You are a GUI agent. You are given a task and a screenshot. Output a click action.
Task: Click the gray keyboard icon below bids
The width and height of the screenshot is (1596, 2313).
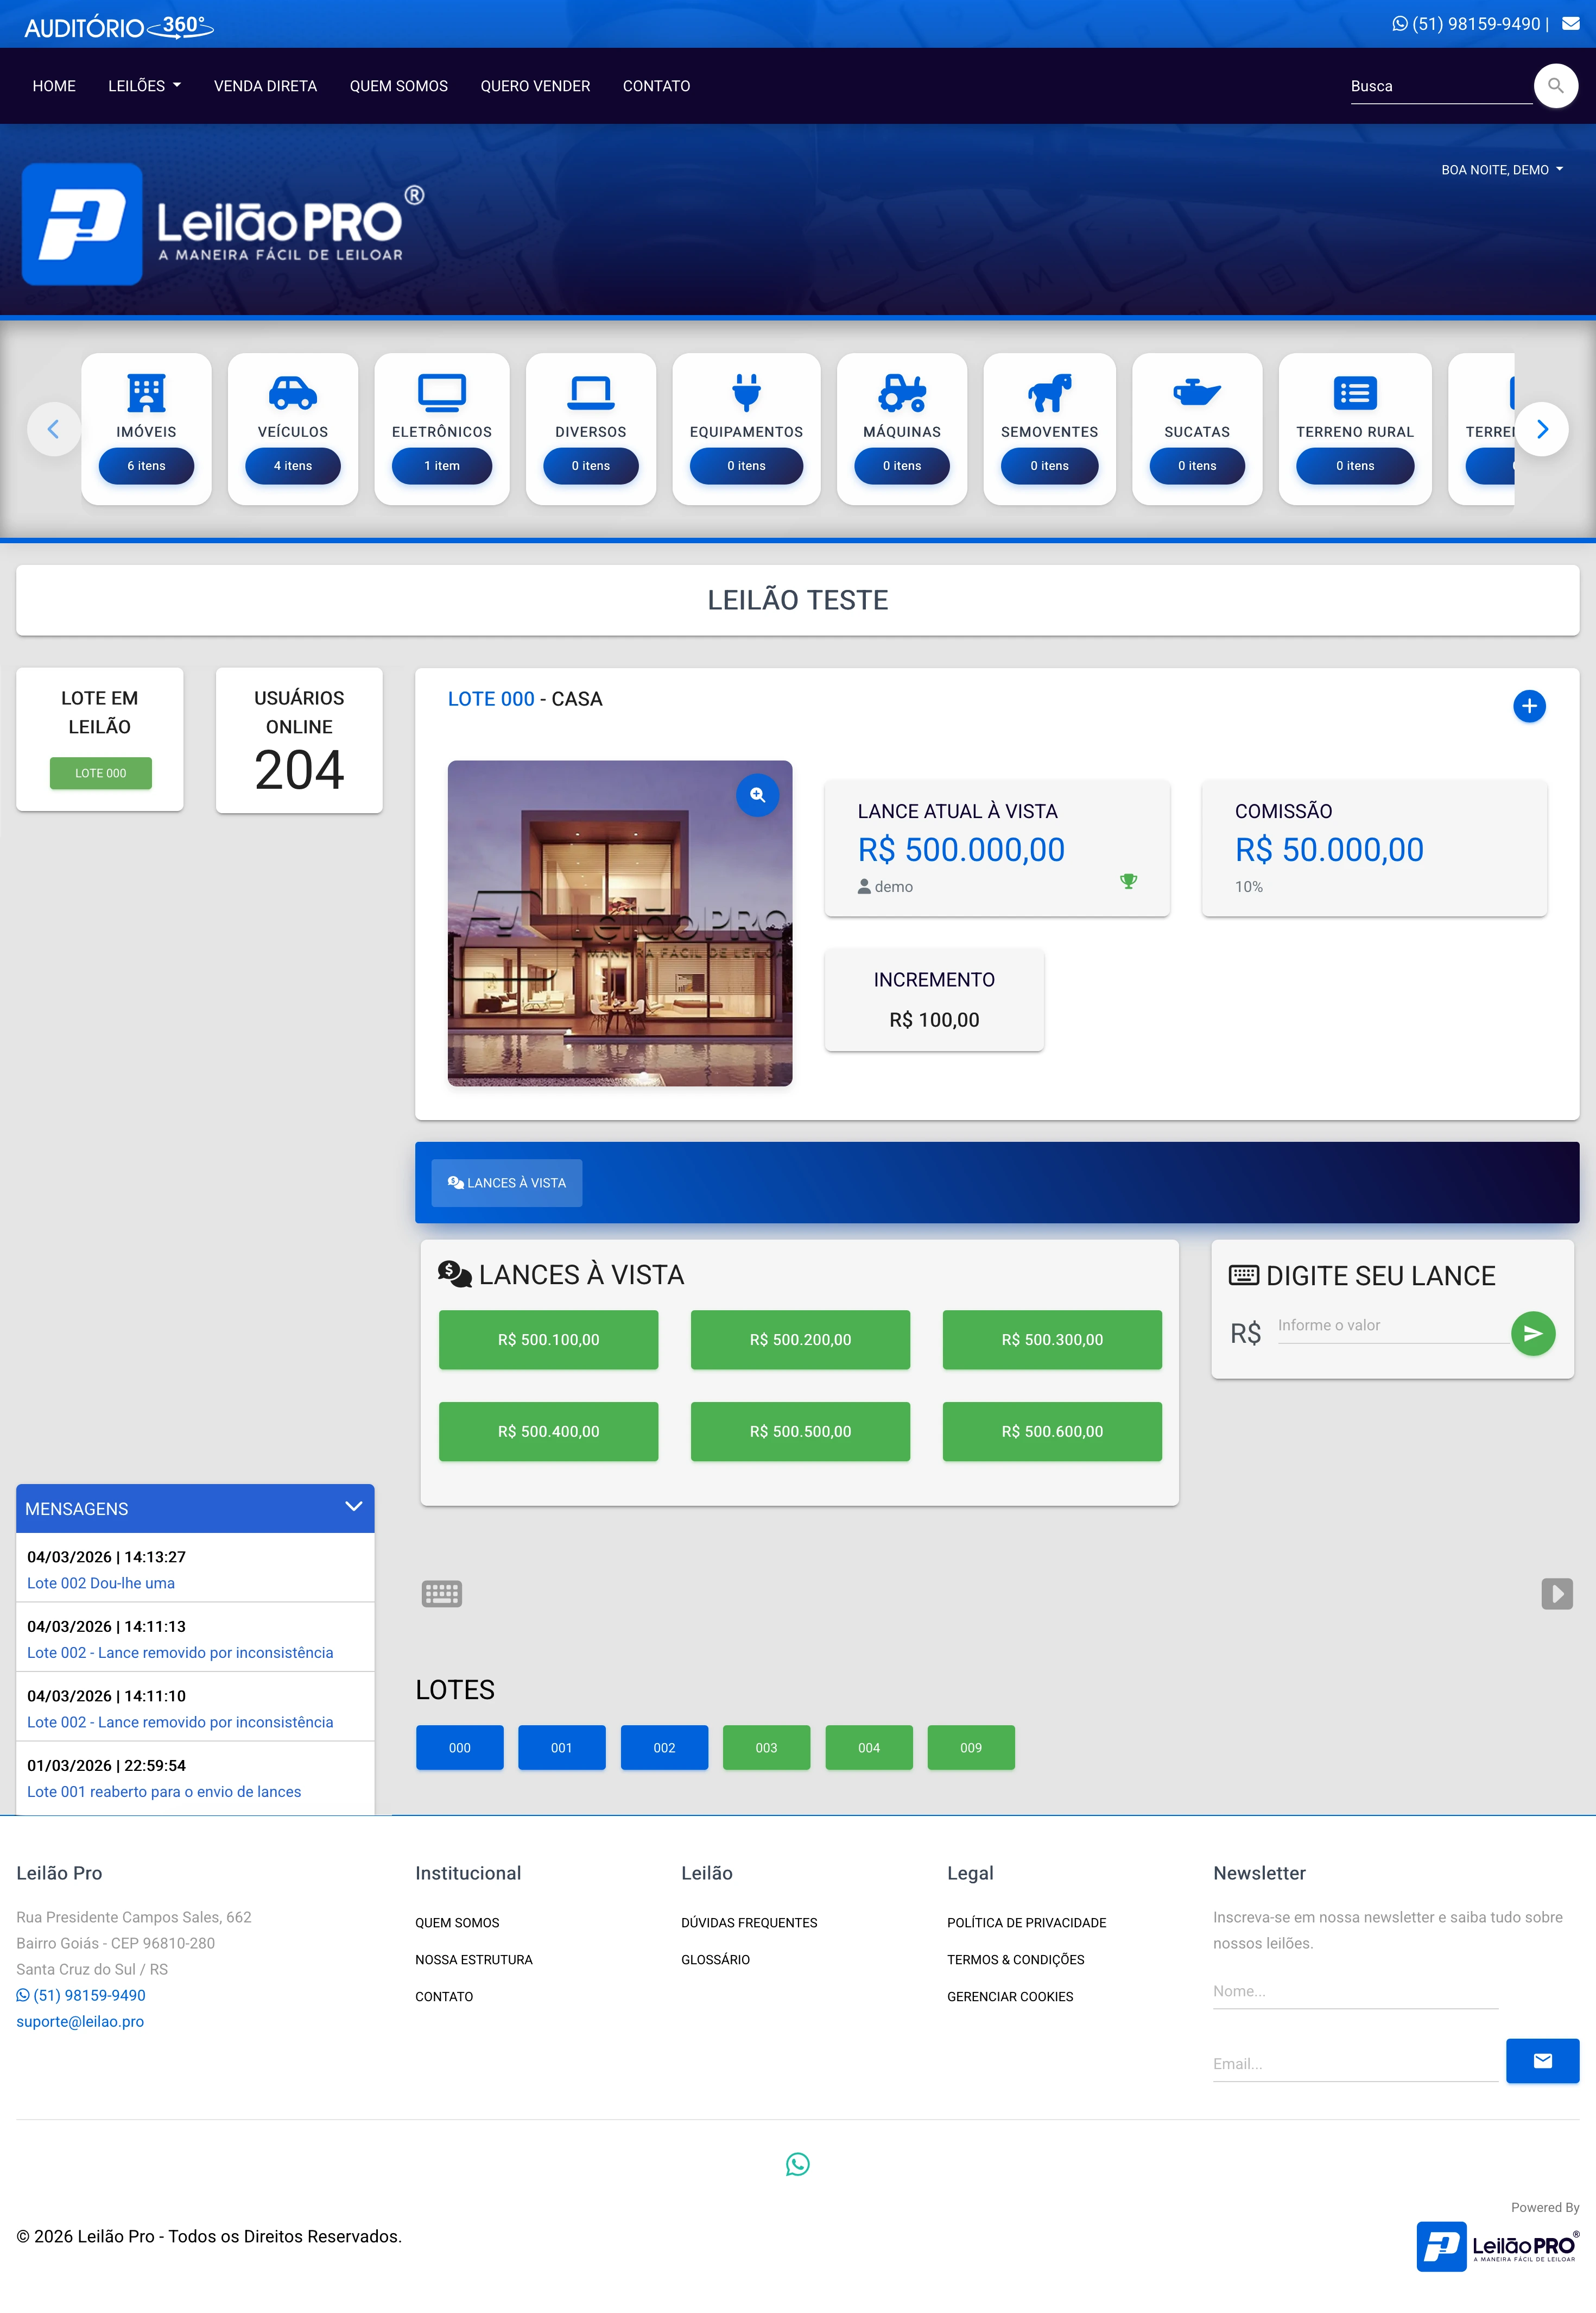point(441,1594)
